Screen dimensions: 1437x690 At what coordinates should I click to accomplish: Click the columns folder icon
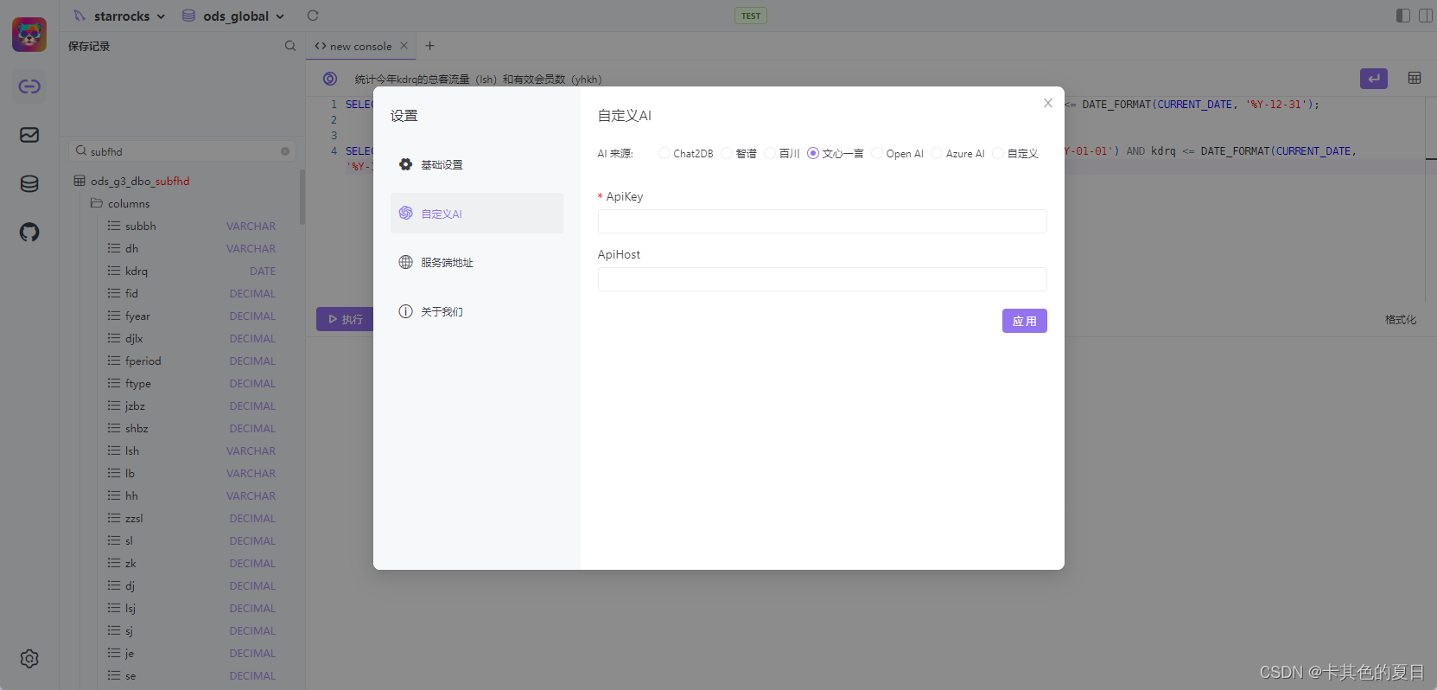click(x=97, y=203)
